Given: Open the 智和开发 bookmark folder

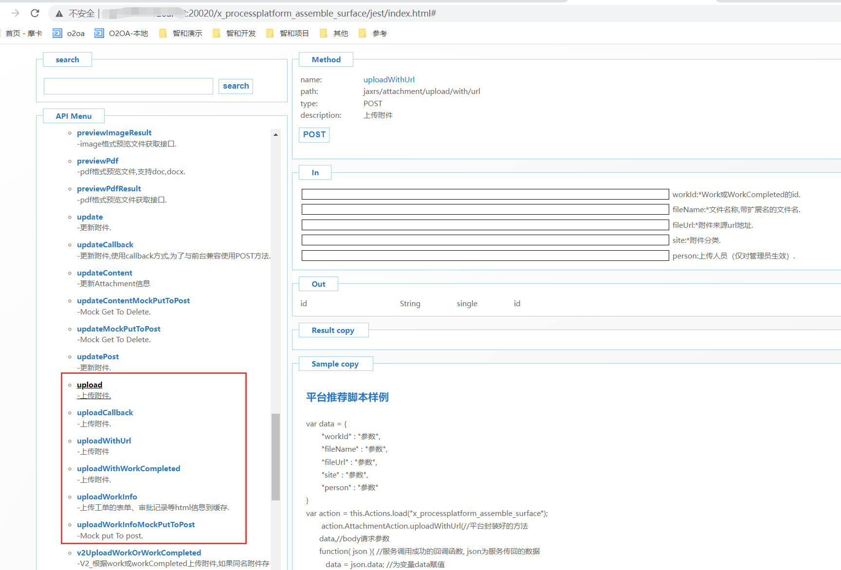Looking at the screenshot, I should pyautogui.click(x=235, y=33).
